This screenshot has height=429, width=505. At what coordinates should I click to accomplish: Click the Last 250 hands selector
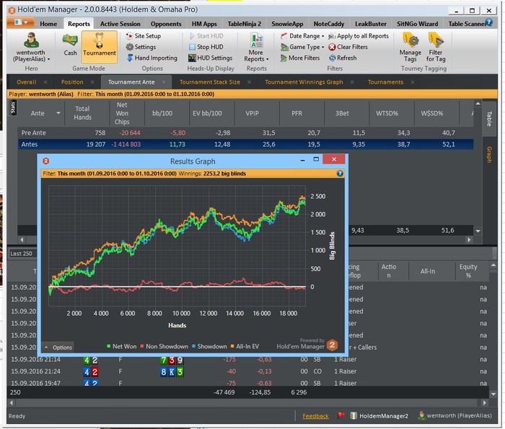click(22, 254)
